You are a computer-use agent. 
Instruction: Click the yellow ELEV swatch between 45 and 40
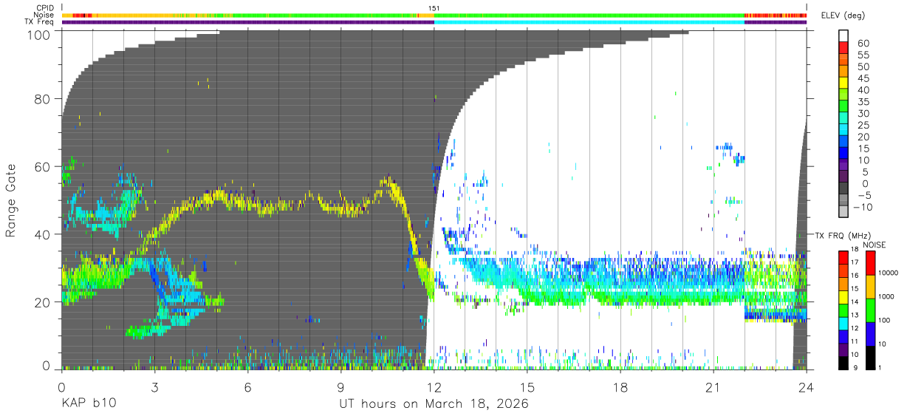(843, 84)
